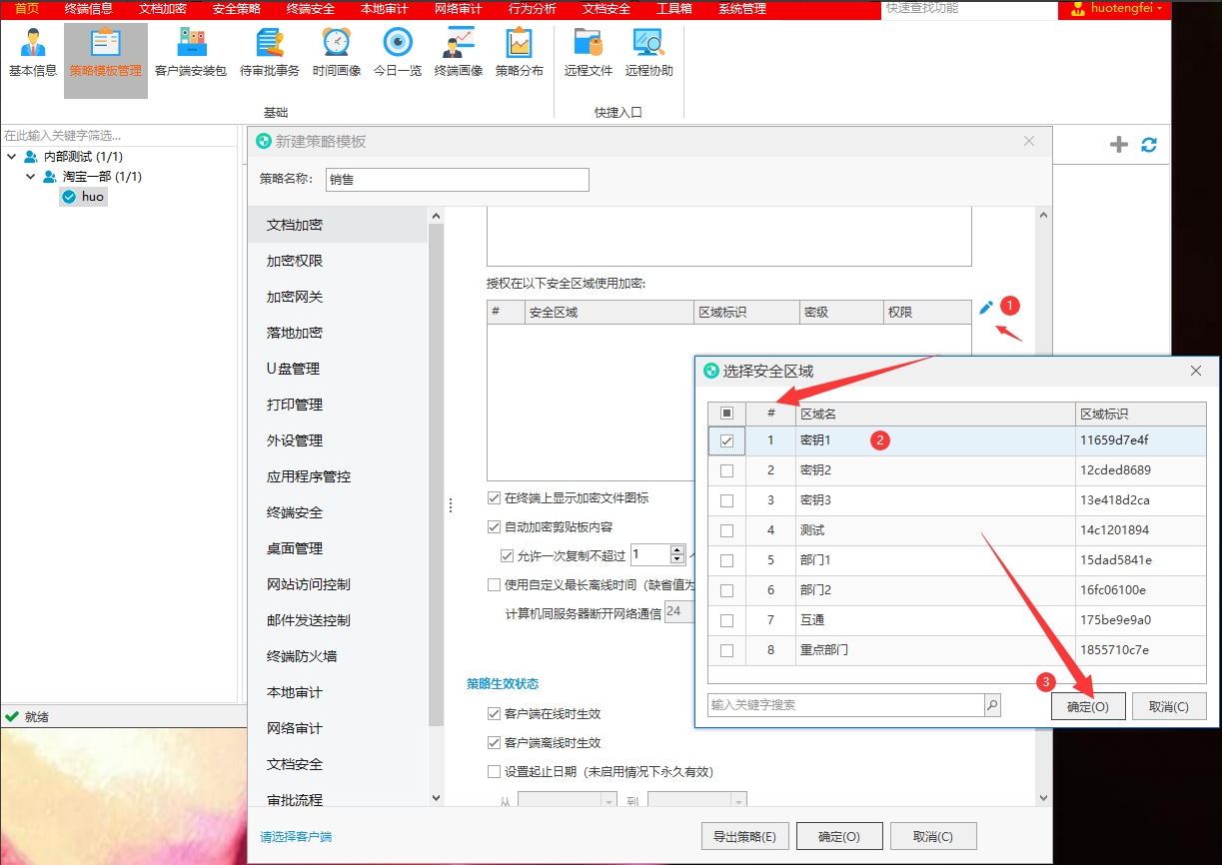The width and height of the screenshot is (1222, 865).
Task: Open the 行为分析 menu
Action: coord(532,9)
